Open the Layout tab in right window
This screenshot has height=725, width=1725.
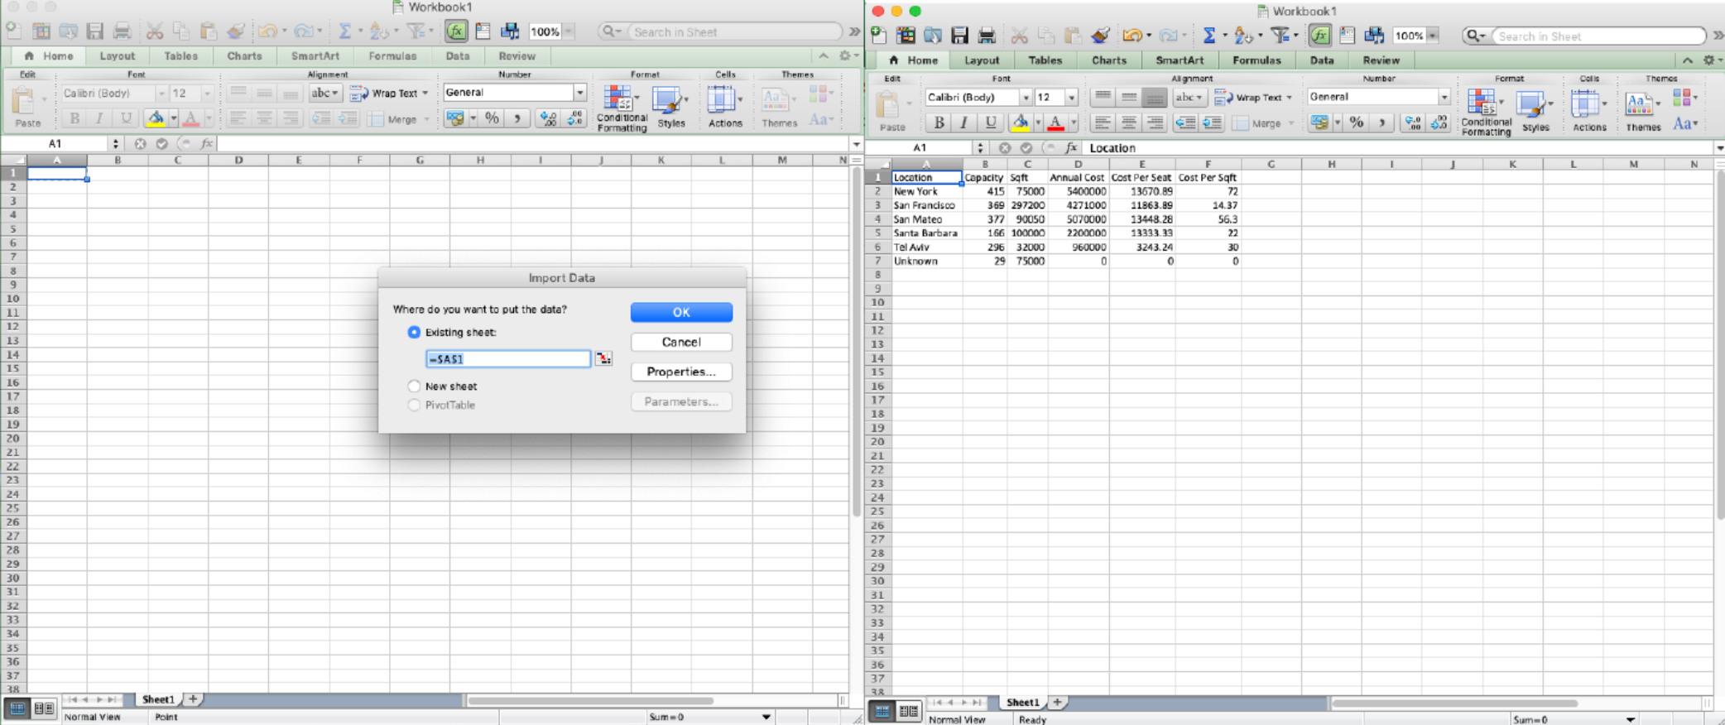coord(982,60)
